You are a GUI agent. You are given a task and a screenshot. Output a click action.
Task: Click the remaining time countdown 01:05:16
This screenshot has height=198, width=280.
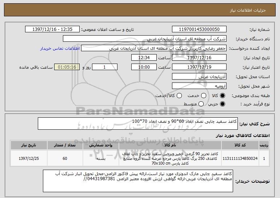coord(67,67)
